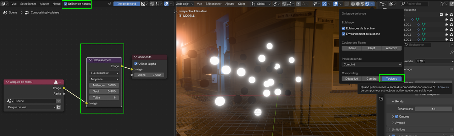The width and height of the screenshot is (454, 136).
Task: Click the Image de fond button
Action: click(127, 4)
